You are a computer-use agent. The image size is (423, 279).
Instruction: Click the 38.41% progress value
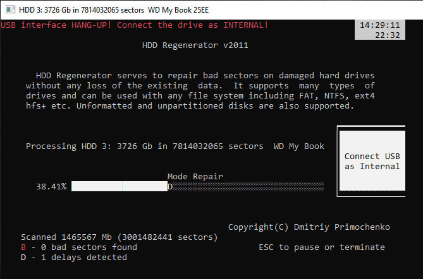[51, 187]
